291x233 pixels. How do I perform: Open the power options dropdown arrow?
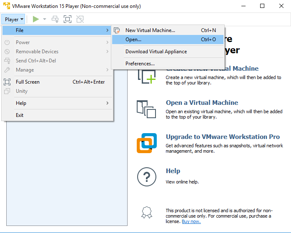45,19
